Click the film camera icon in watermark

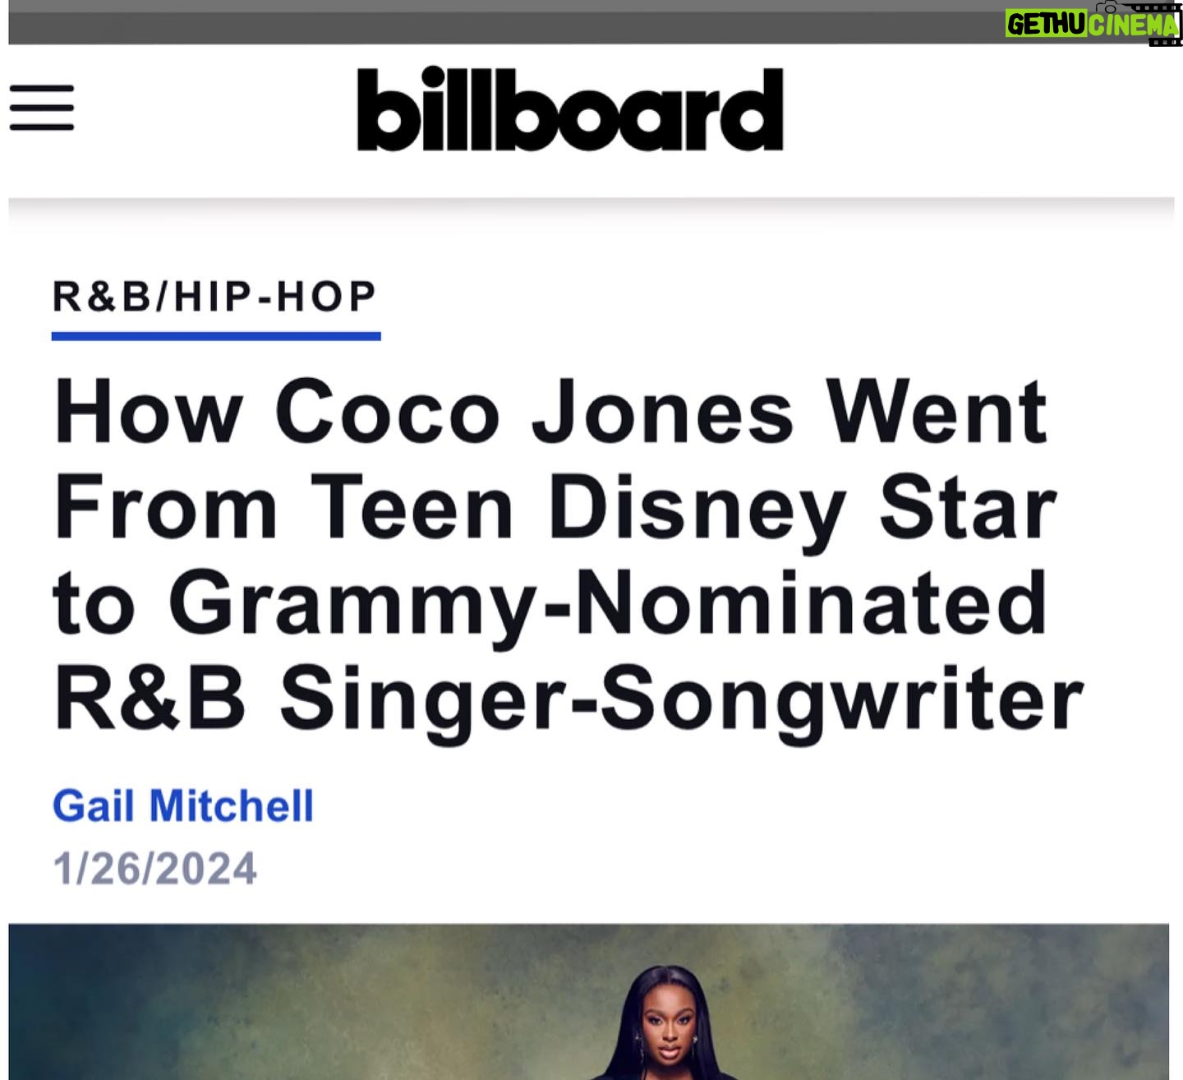click(x=1107, y=7)
